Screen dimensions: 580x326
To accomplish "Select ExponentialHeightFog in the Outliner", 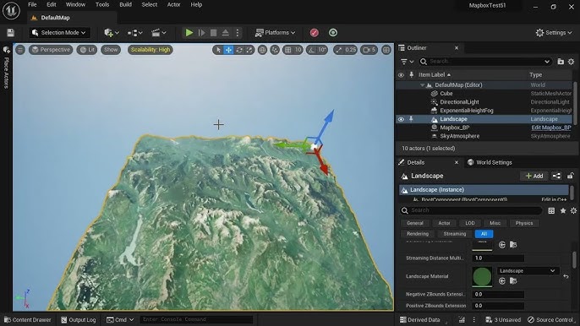I will click(466, 111).
